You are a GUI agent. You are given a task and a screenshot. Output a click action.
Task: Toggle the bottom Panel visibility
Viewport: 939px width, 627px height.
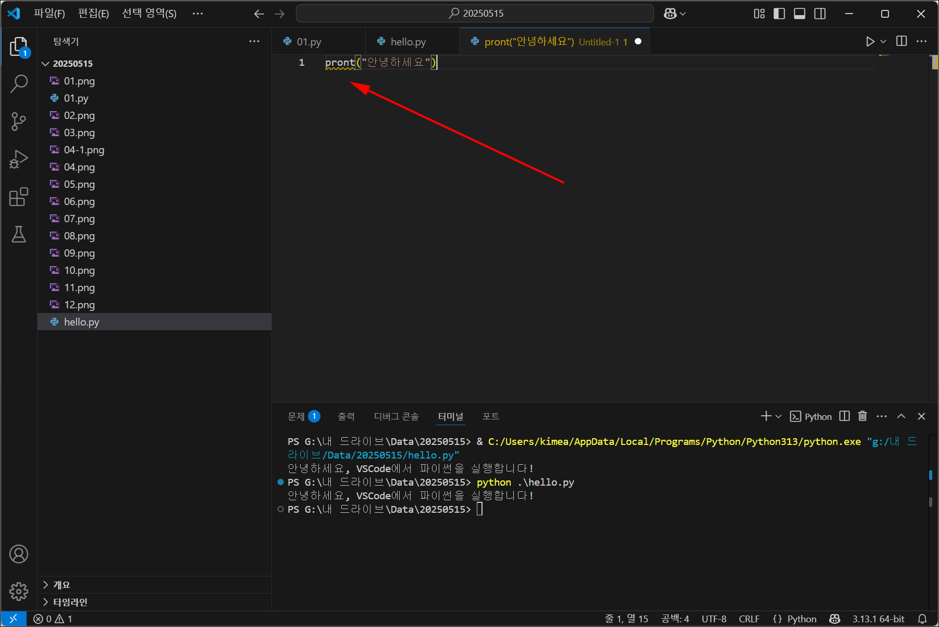click(799, 14)
